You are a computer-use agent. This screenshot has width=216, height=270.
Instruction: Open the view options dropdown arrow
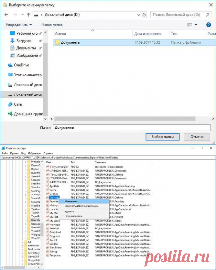coord(196,25)
